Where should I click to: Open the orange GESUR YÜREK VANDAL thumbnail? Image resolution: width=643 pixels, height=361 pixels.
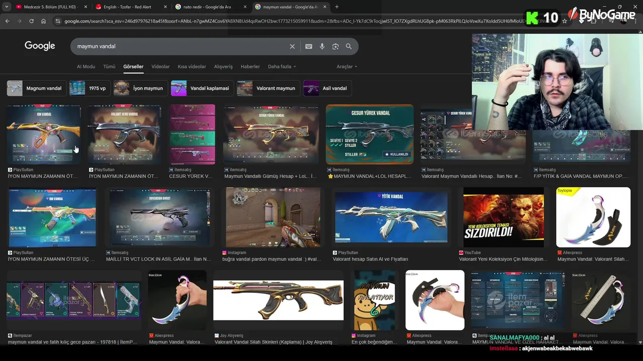tap(370, 134)
